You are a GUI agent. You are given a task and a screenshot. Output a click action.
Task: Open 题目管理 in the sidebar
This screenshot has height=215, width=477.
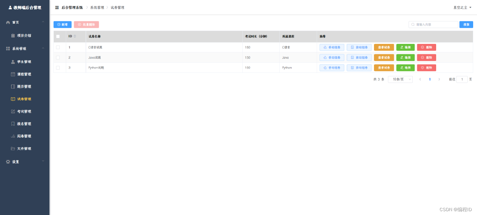(x=25, y=86)
